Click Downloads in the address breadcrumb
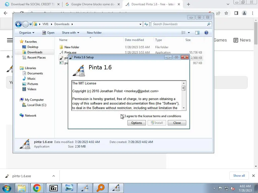Viewport: 258px width, 193px height. pos(62,24)
